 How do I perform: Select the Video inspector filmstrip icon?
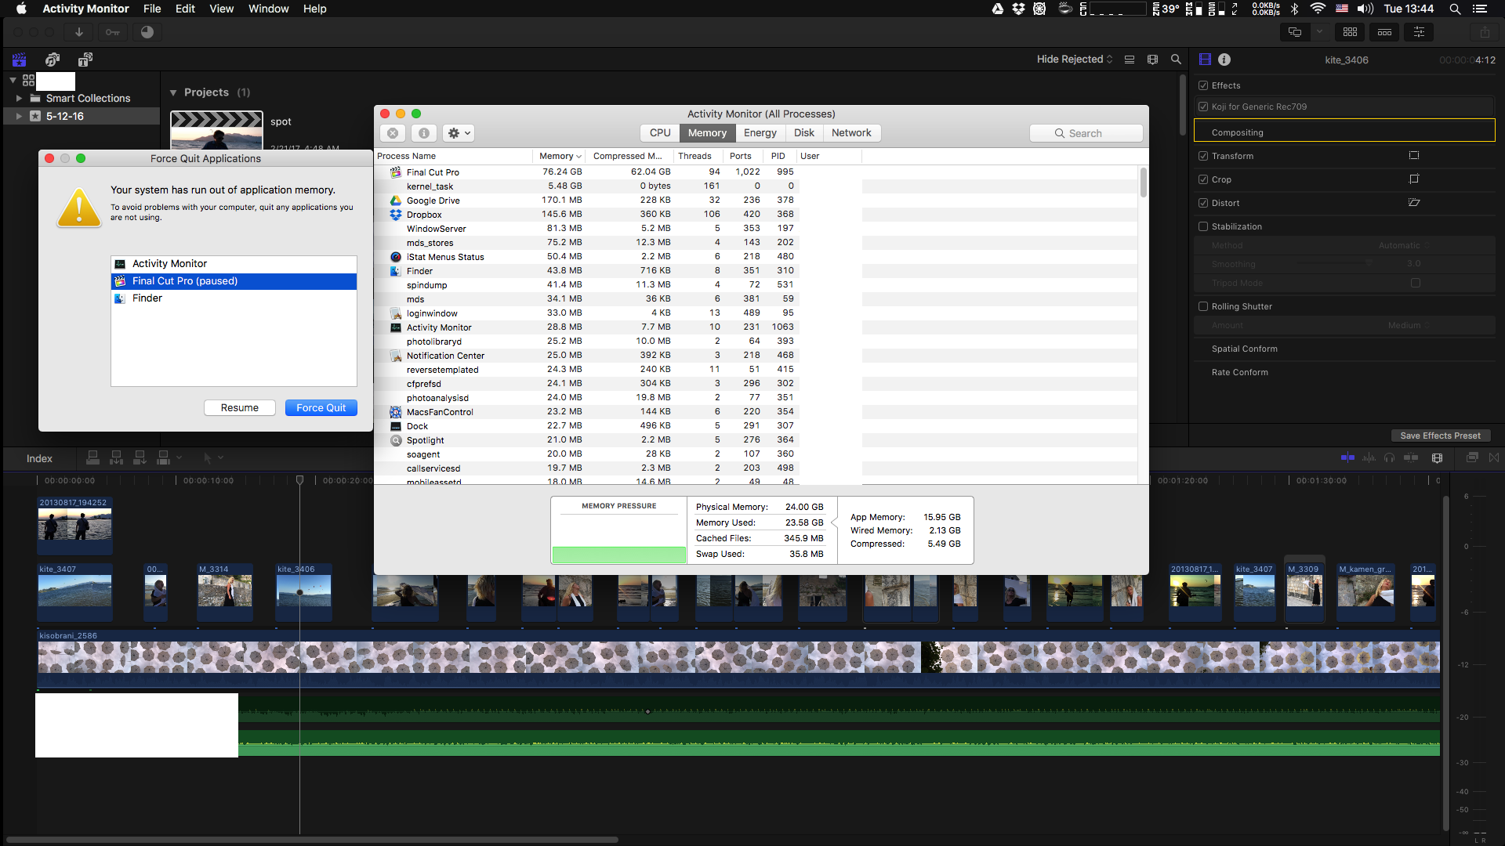click(1205, 60)
